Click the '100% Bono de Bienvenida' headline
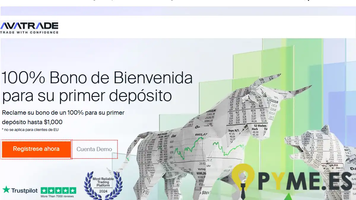Screen dimensions: 356x200 pyautogui.click(x=97, y=78)
